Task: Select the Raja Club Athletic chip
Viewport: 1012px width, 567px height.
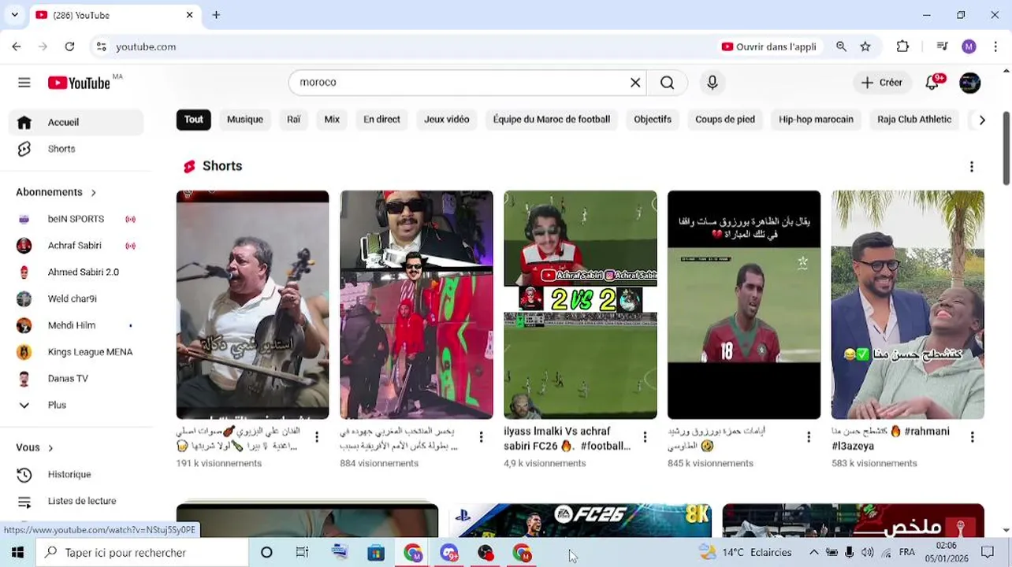Action: point(914,120)
